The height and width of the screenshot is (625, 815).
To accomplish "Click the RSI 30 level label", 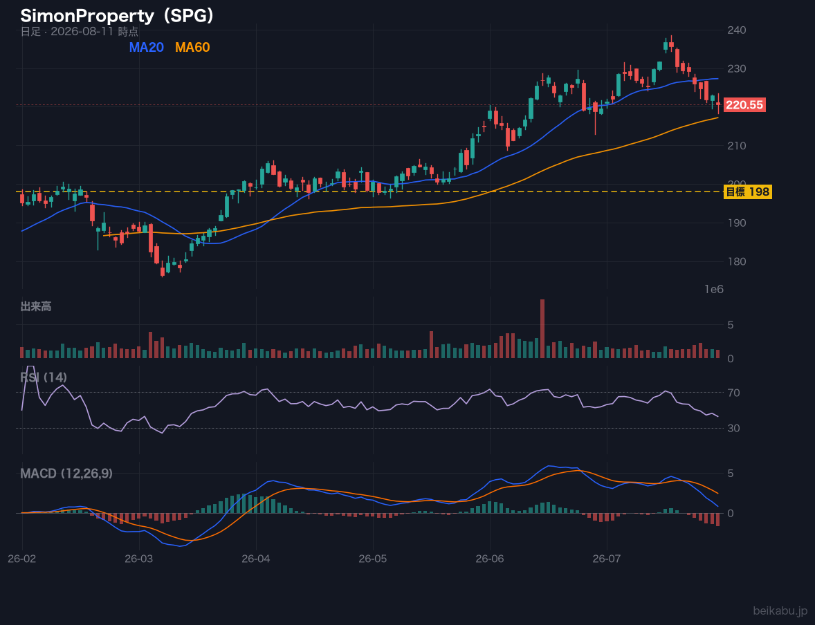I will (733, 428).
